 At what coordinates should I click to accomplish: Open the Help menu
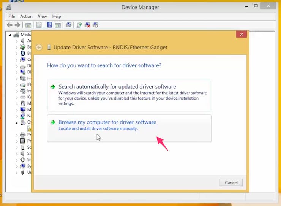tap(57, 16)
